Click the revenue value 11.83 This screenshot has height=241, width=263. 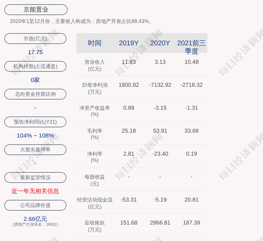[129, 62]
